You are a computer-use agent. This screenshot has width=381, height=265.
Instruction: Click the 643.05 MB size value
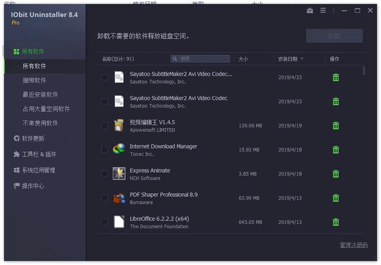(x=250, y=222)
